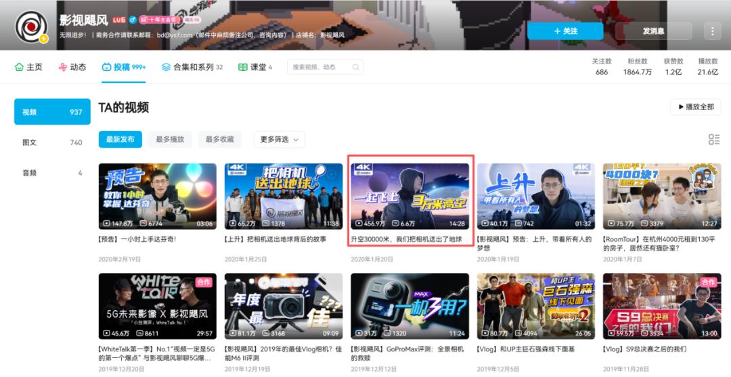Click the fan icon beside 动态

point(62,67)
